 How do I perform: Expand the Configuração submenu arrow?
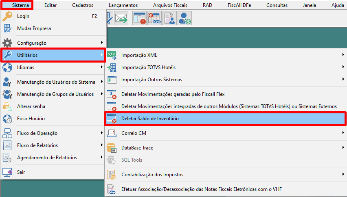[x=101, y=43]
